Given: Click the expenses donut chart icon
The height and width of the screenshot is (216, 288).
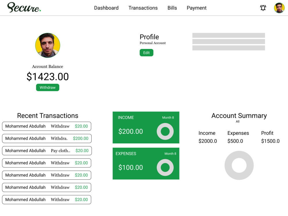Looking at the screenshot, I should click(x=165, y=167).
